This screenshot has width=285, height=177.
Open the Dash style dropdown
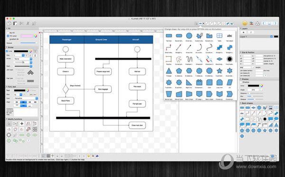23,66
